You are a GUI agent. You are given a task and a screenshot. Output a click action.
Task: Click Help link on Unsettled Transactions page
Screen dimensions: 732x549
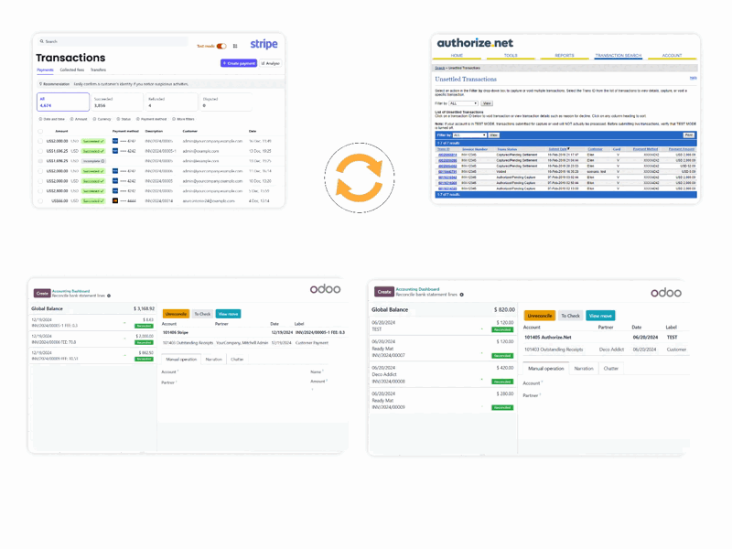coord(694,78)
